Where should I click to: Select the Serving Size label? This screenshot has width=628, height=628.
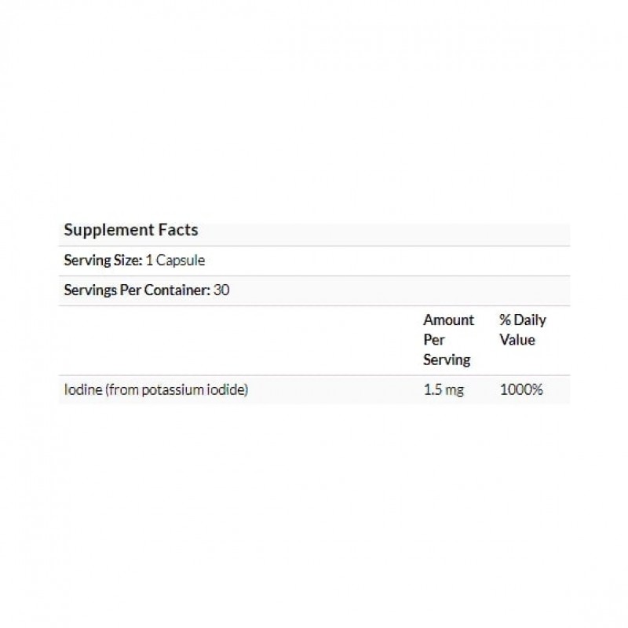point(103,260)
